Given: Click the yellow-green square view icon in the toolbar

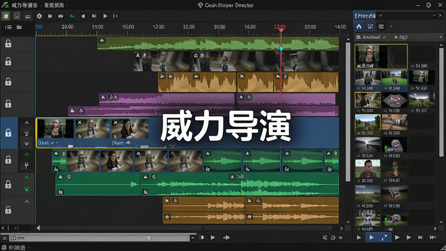Looking at the screenshot, I should (6, 16).
